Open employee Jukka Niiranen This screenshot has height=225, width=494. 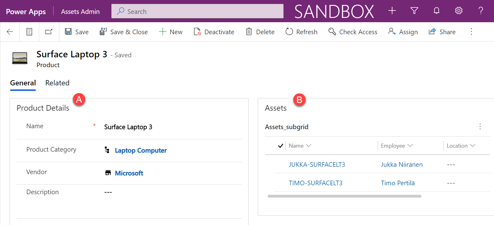point(402,165)
